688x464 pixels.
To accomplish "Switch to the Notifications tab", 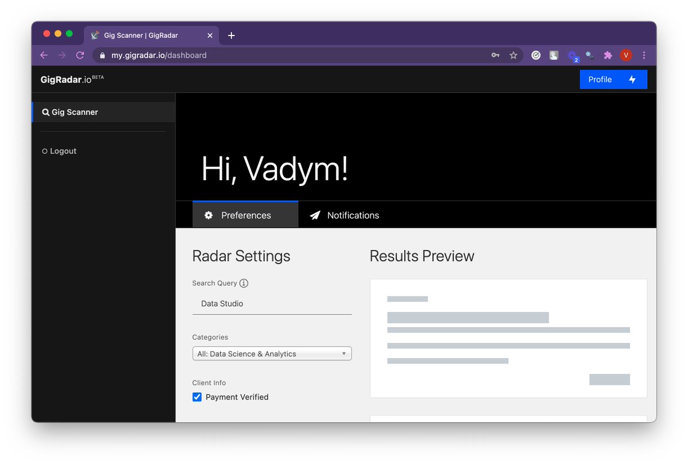I will (345, 215).
